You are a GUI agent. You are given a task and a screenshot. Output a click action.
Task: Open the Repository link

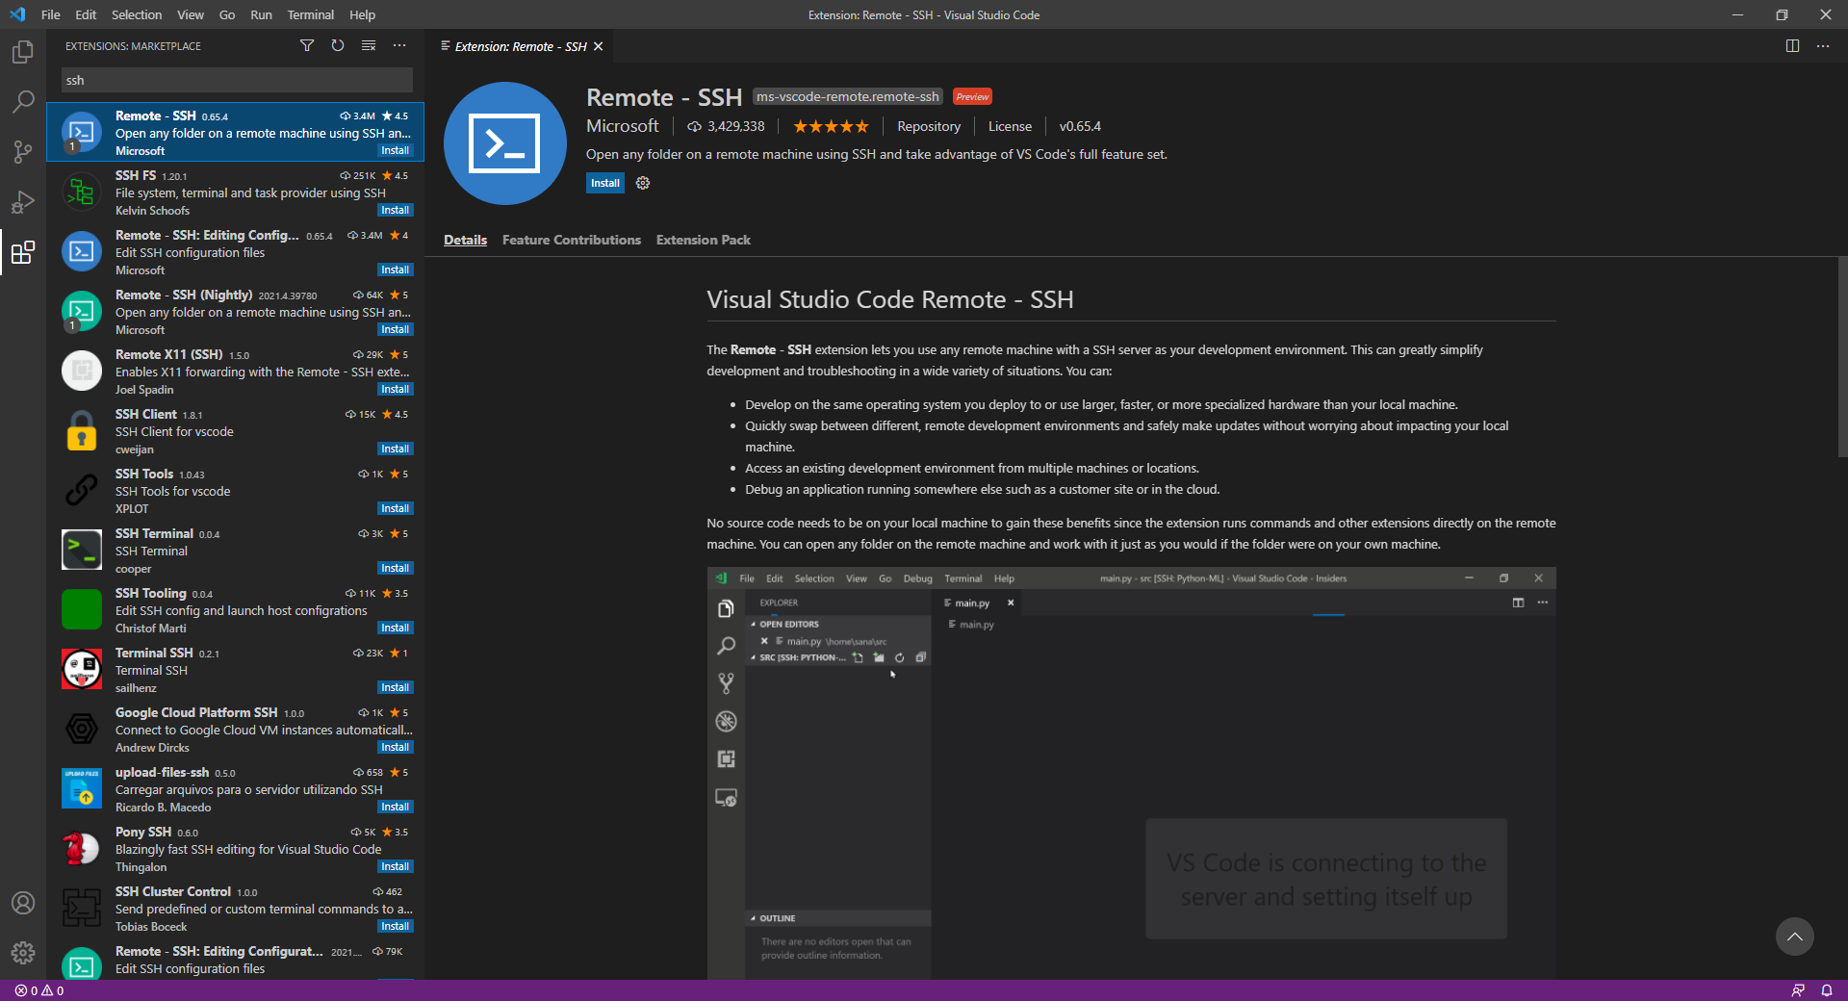click(x=929, y=126)
